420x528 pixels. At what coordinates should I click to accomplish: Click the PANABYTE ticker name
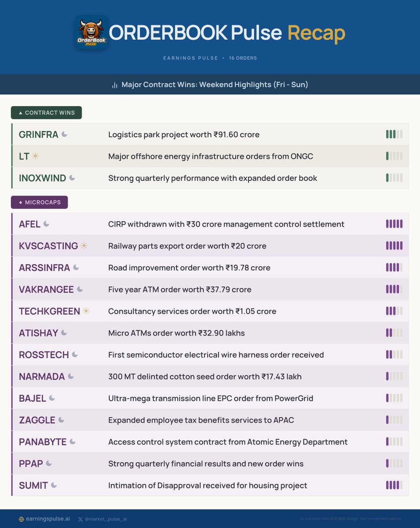tap(43, 442)
